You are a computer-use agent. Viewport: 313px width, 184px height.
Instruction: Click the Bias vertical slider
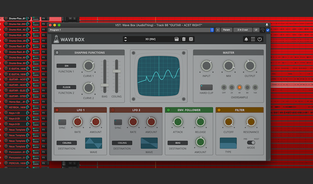pyautogui.click(x=105, y=76)
